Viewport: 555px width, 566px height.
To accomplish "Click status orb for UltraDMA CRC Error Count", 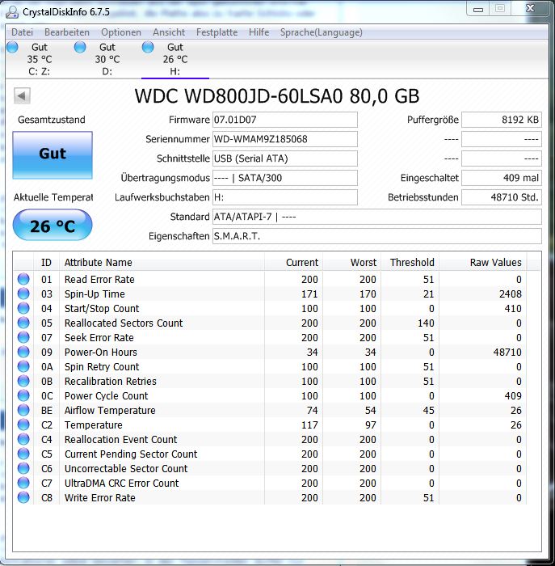I will [23, 483].
